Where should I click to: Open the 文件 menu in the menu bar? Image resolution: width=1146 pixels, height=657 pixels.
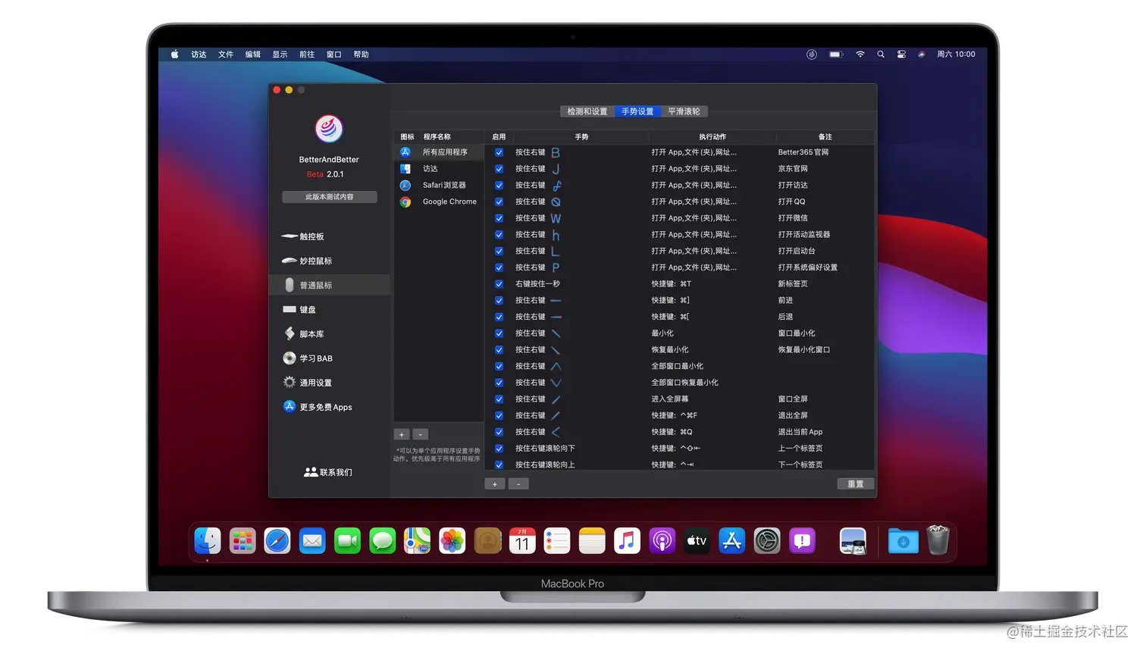pyautogui.click(x=226, y=55)
